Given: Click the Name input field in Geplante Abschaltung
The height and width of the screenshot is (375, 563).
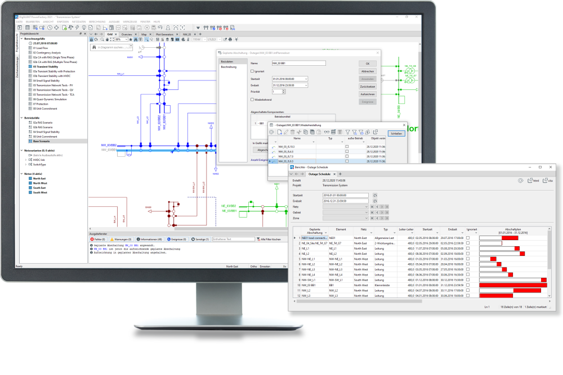Looking at the screenshot, I should [299, 64].
